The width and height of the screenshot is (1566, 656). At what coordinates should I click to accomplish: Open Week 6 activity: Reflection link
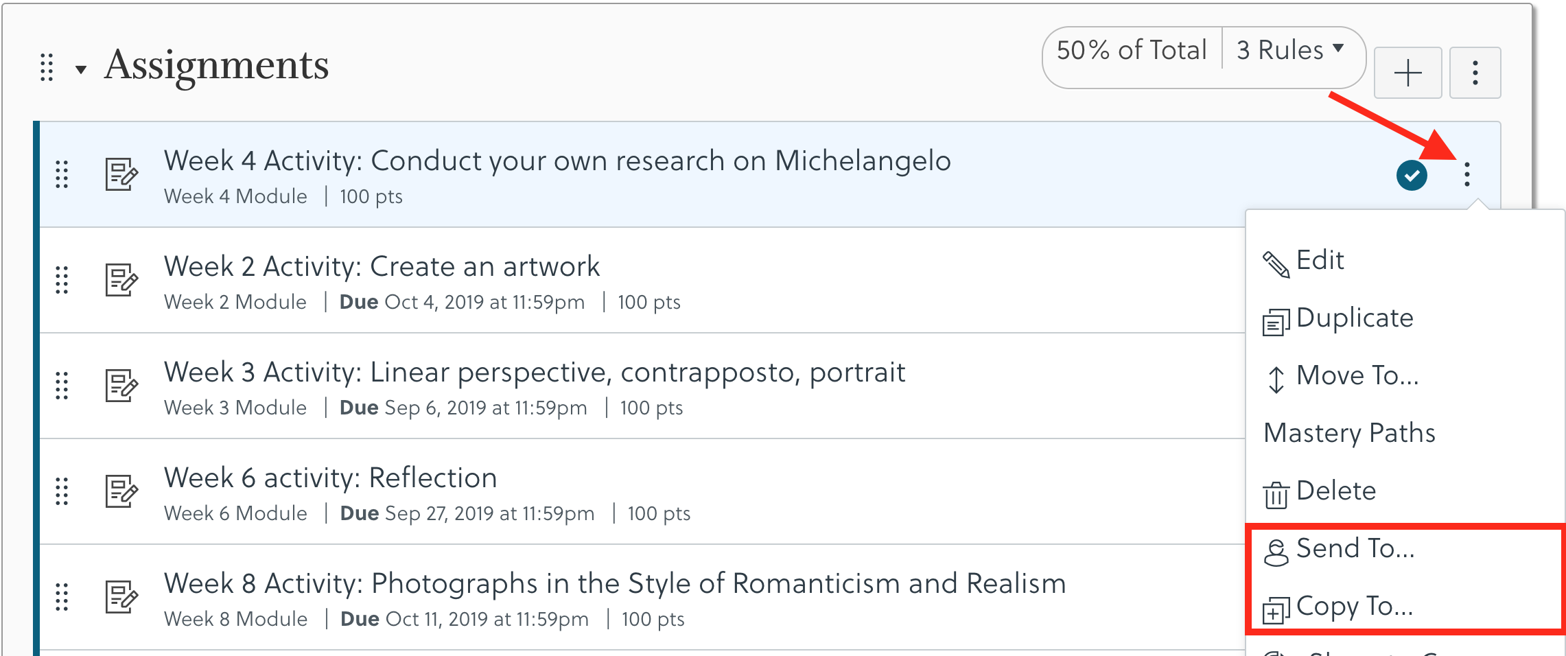pos(330,478)
